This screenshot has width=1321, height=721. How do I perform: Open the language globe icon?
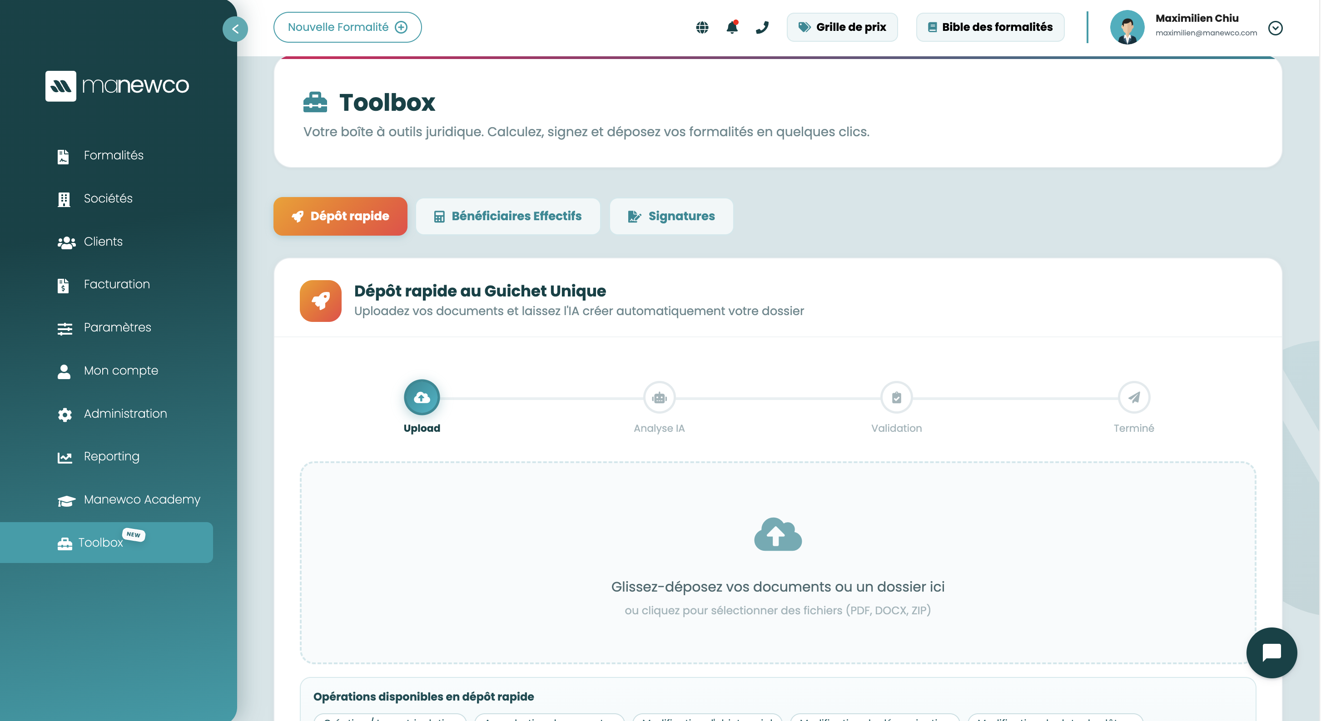[702, 27]
